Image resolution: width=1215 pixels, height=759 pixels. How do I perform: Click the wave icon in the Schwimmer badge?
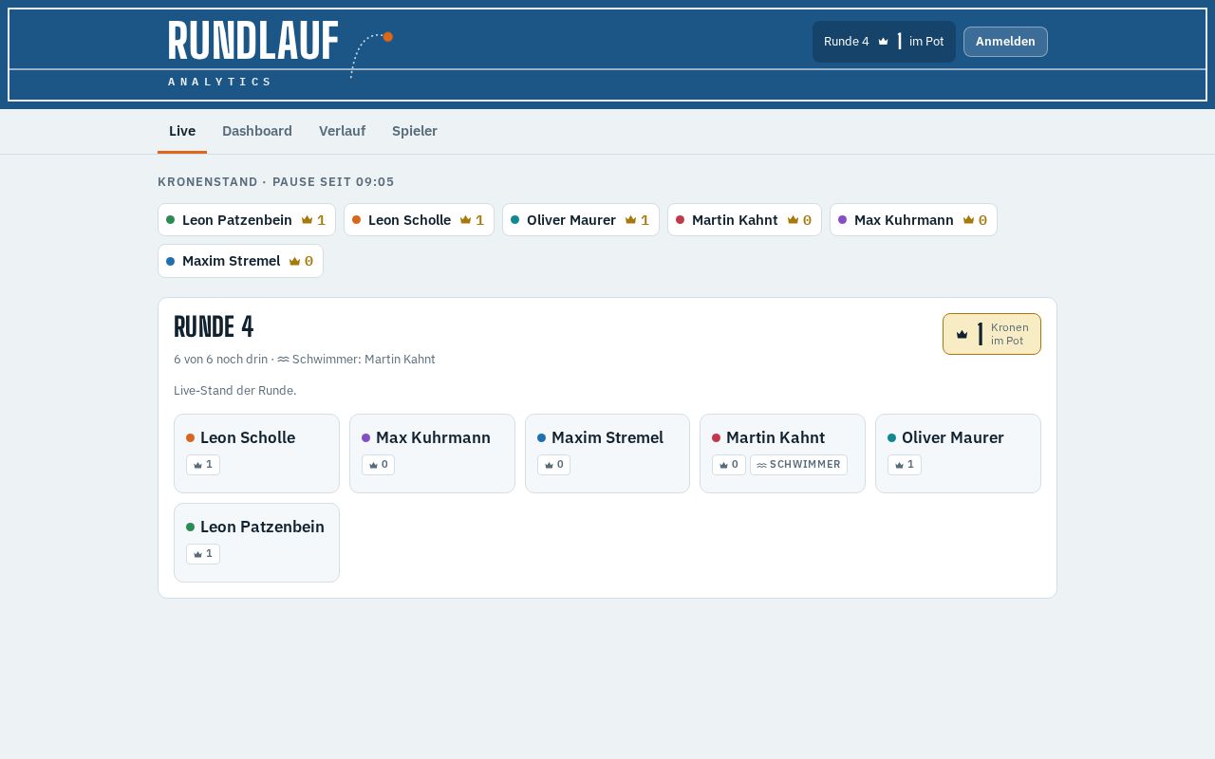761,465
